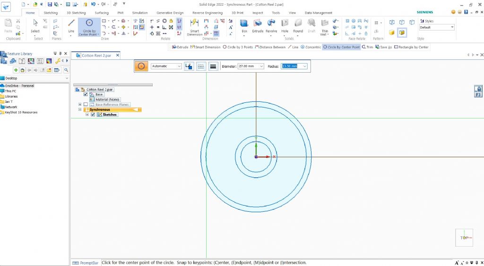
Task: Close the Feature Library panel
Action: 66,54
